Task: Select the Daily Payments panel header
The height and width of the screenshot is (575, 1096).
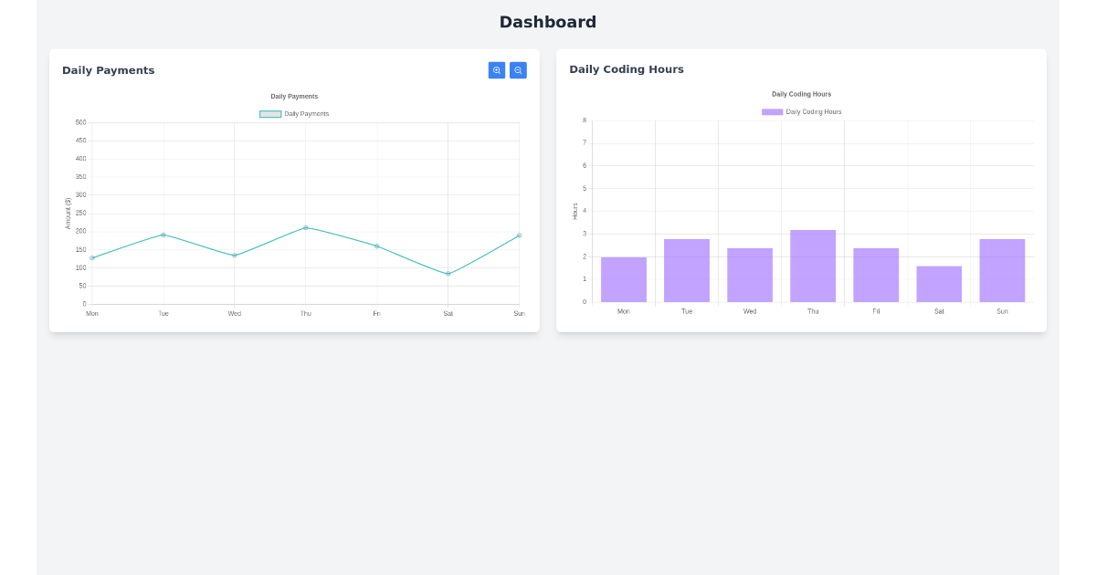Action: pos(108,69)
